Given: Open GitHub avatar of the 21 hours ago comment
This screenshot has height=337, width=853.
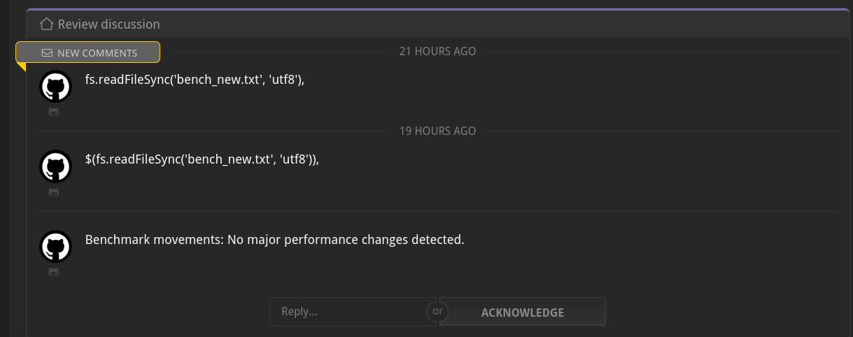Looking at the screenshot, I should click(55, 87).
